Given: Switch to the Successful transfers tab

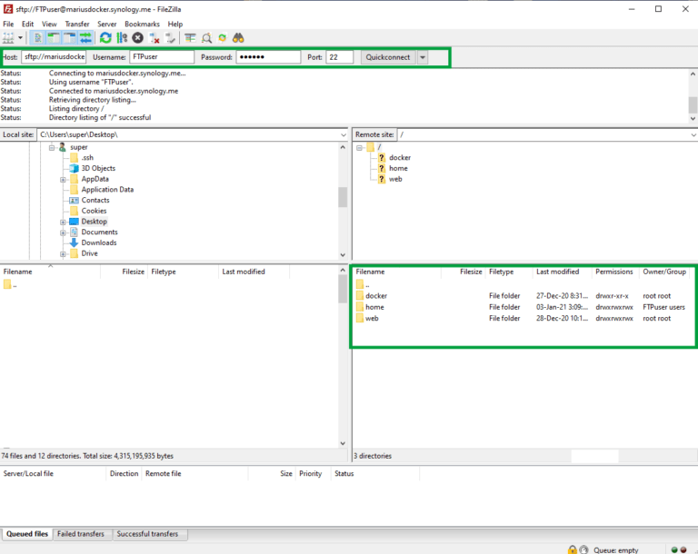Looking at the screenshot, I should pyautogui.click(x=147, y=534).
